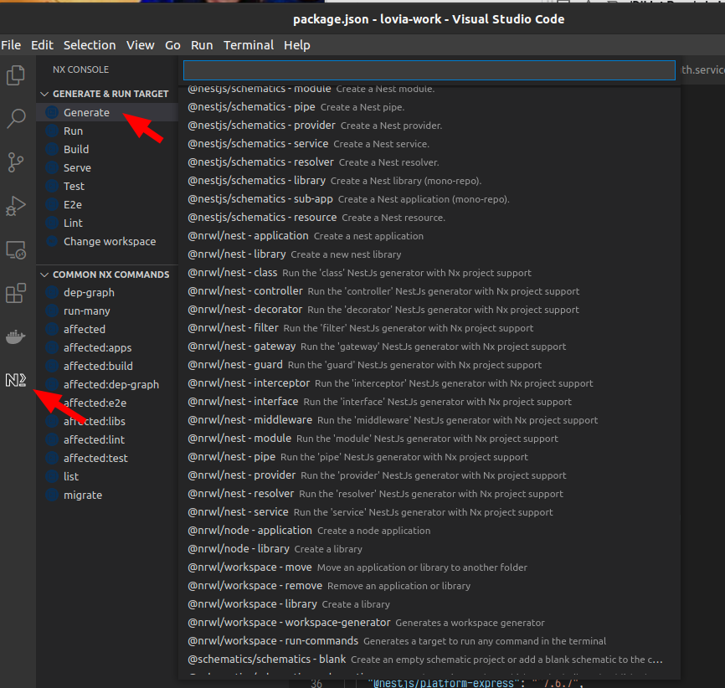Pick @nrwl/node - library generator
725x688 pixels.
point(429,549)
